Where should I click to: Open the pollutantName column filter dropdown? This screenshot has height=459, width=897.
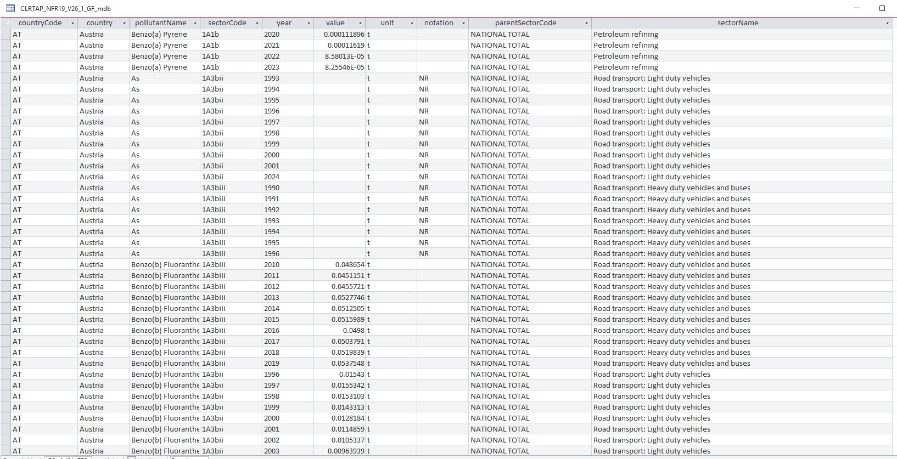point(195,23)
